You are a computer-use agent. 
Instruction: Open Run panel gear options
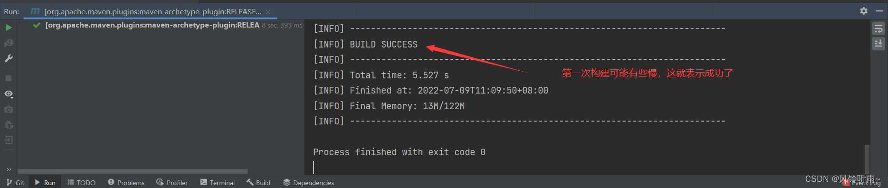(x=864, y=11)
